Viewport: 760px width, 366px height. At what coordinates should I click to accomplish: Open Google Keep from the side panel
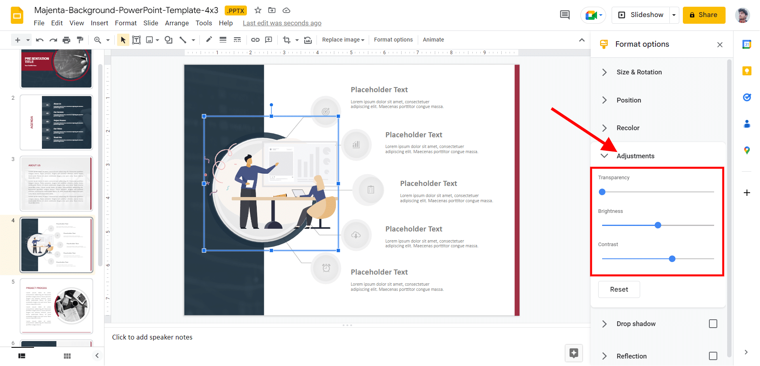[747, 71]
